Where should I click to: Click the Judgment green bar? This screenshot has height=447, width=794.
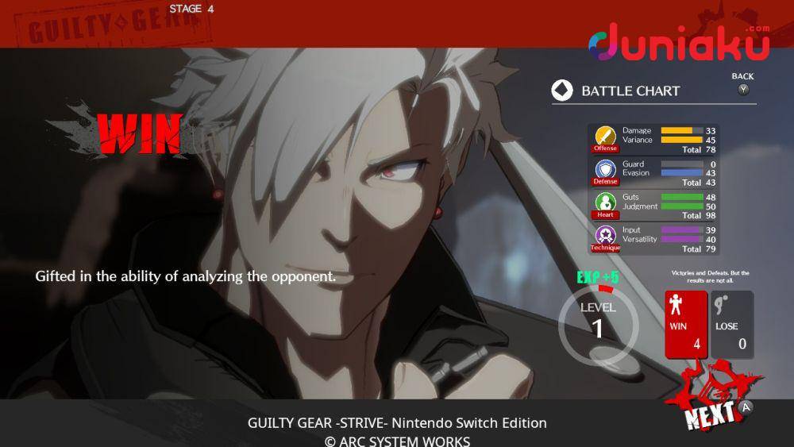[x=681, y=206]
